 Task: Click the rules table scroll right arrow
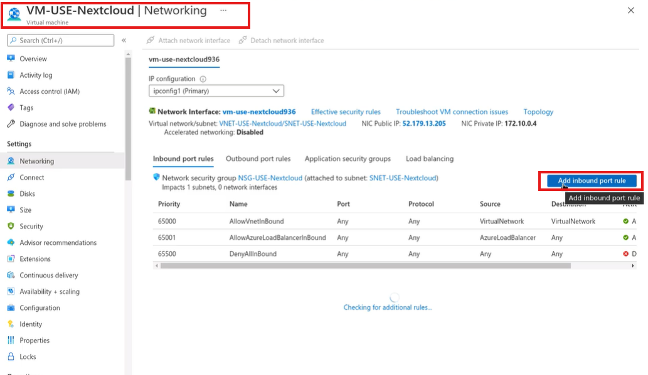point(633,265)
